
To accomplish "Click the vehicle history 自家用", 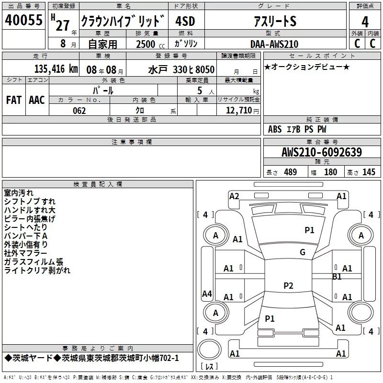I will [x=102, y=44].
